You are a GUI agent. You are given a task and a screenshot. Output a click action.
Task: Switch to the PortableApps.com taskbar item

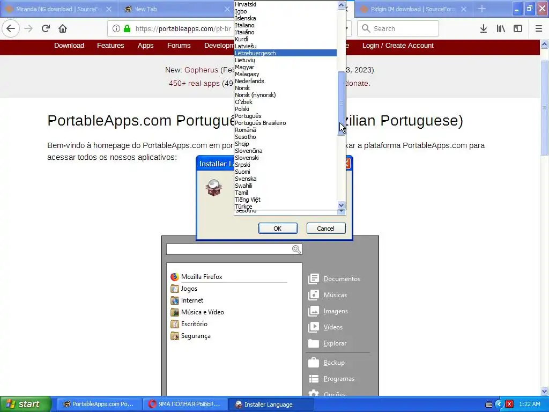click(x=99, y=404)
